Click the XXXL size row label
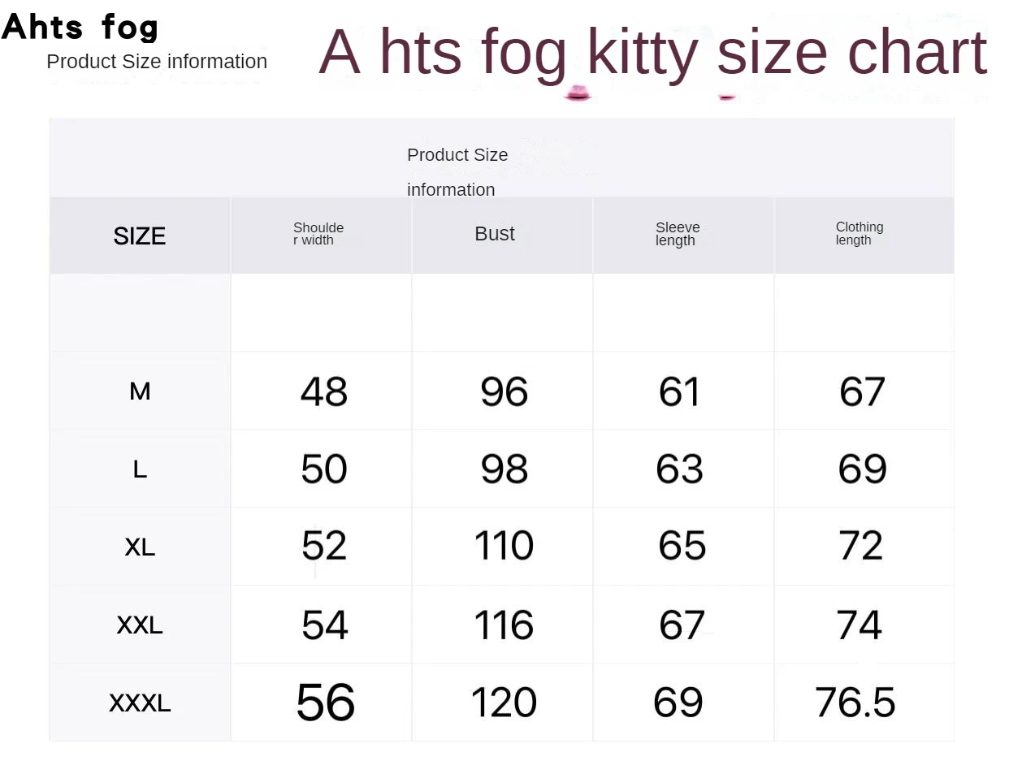Viewport: 1009px width, 761px height. [x=140, y=703]
